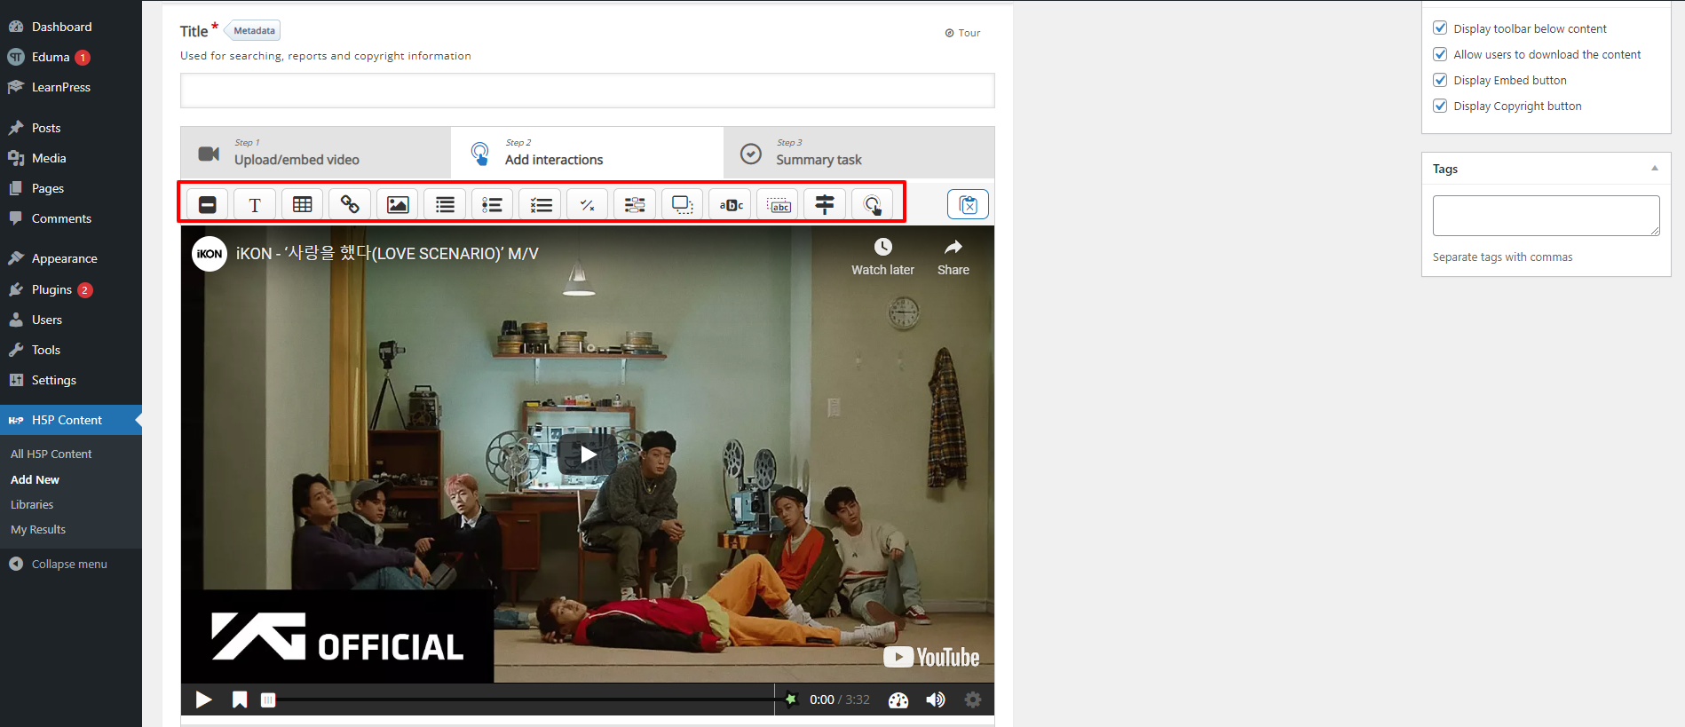Open the iKON channel avatar

pyautogui.click(x=210, y=254)
